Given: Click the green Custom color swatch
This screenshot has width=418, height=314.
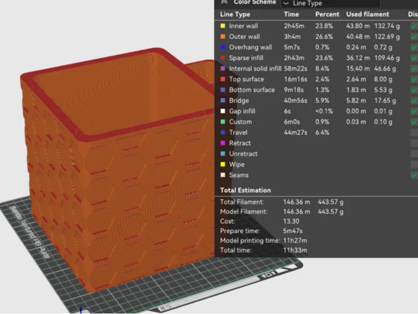Looking at the screenshot, I should [223, 122].
